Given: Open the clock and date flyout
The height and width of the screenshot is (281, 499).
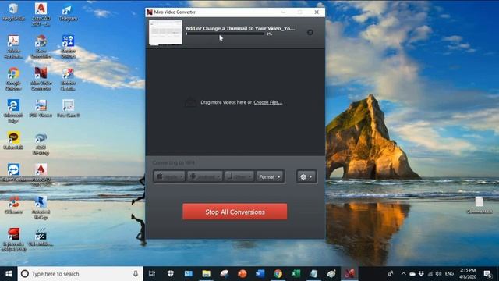Looking at the screenshot, I should pos(468,274).
